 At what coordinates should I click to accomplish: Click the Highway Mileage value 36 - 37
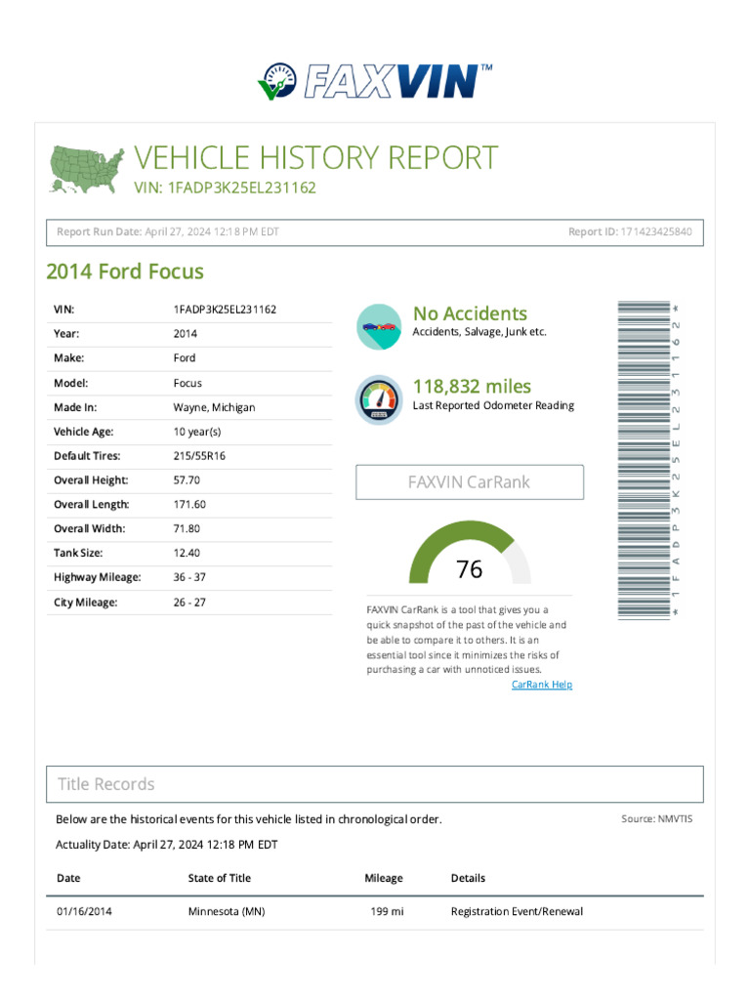(189, 577)
